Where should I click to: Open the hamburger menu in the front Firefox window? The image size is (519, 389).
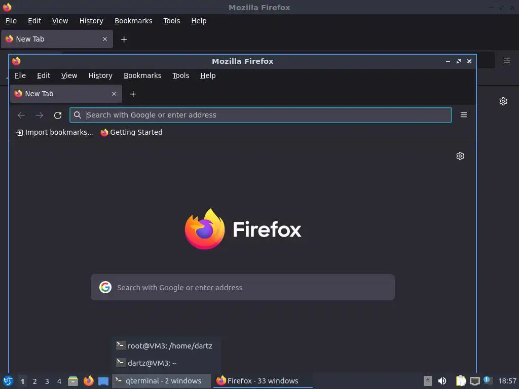(463, 115)
